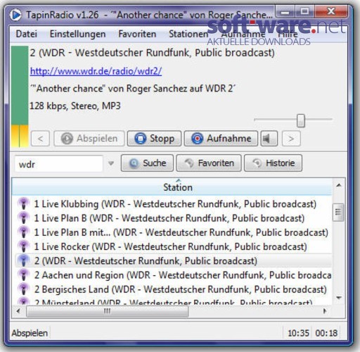Select station 1 Live Rocker

174,246
